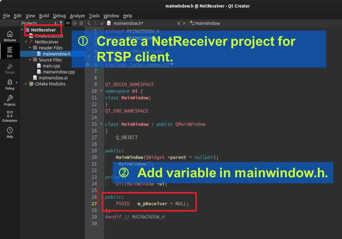Close the mainwindow.h* document
This screenshot has height=239, width=342.
click(184, 23)
